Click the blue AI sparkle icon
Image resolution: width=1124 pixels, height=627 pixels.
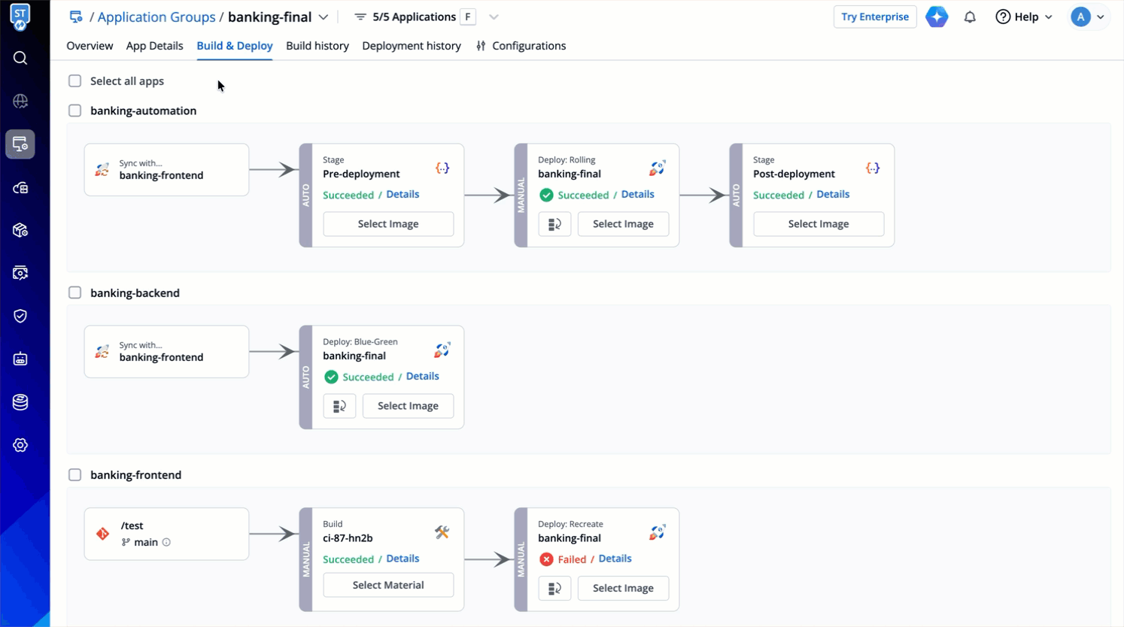tap(937, 17)
